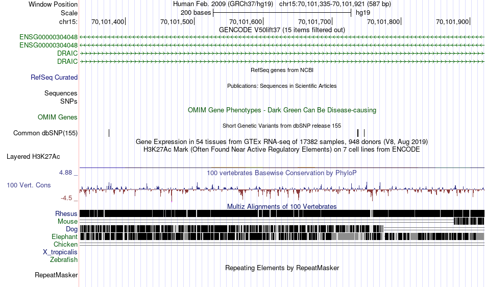This screenshot has height=287, width=485.
Task: Click the Zebrafish alignment label
Action: click(64, 259)
